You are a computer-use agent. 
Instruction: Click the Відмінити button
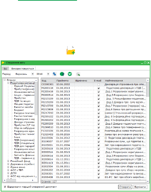pos(140,187)
